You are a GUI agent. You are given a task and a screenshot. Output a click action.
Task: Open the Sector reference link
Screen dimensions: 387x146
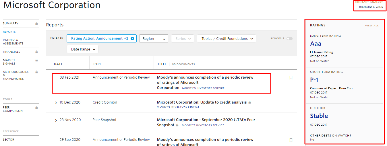pyautogui.click(x=8, y=140)
